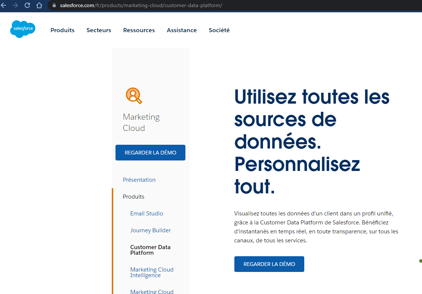Open the Ressources navigation menu

(139, 30)
